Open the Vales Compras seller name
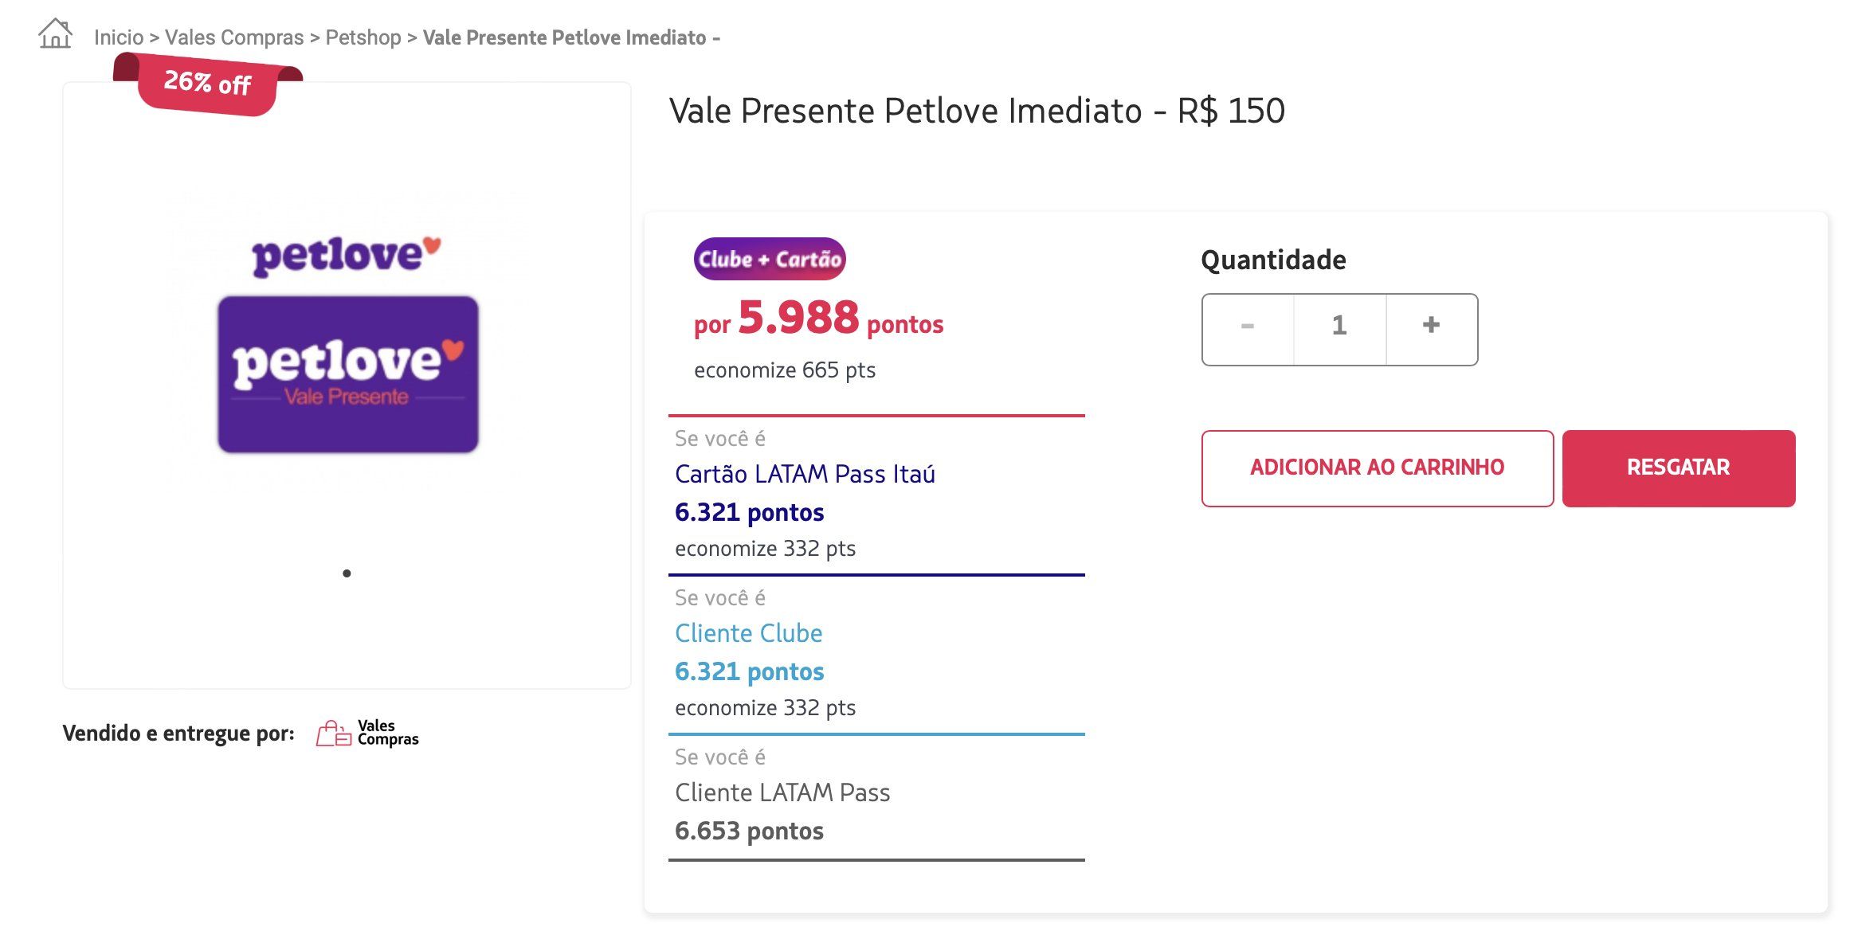The width and height of the screenshot is (1850, 935). pos(388,733)
